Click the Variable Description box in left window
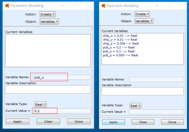The image size is (189, 132). point(48,90)
